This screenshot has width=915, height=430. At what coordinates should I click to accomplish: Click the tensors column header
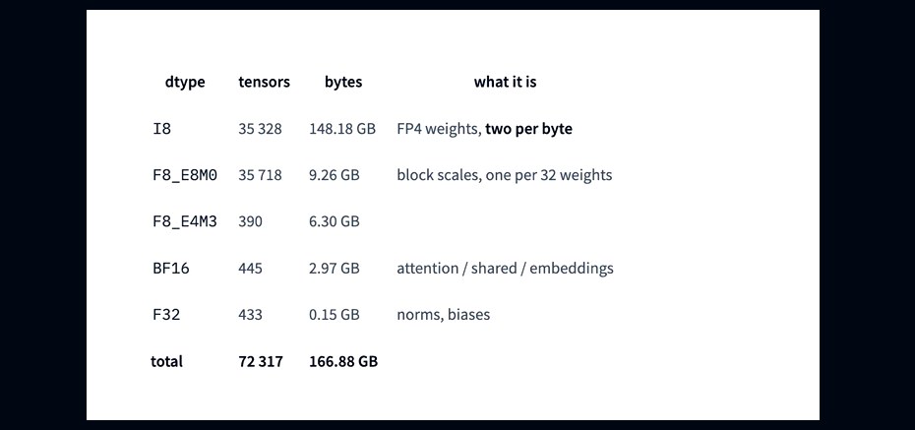click(x=264, y=83)
